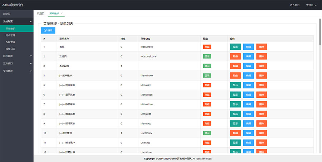Click the 进入前台 link in header
This screenshot has width=322, height=162.
[x=294, y=5]
